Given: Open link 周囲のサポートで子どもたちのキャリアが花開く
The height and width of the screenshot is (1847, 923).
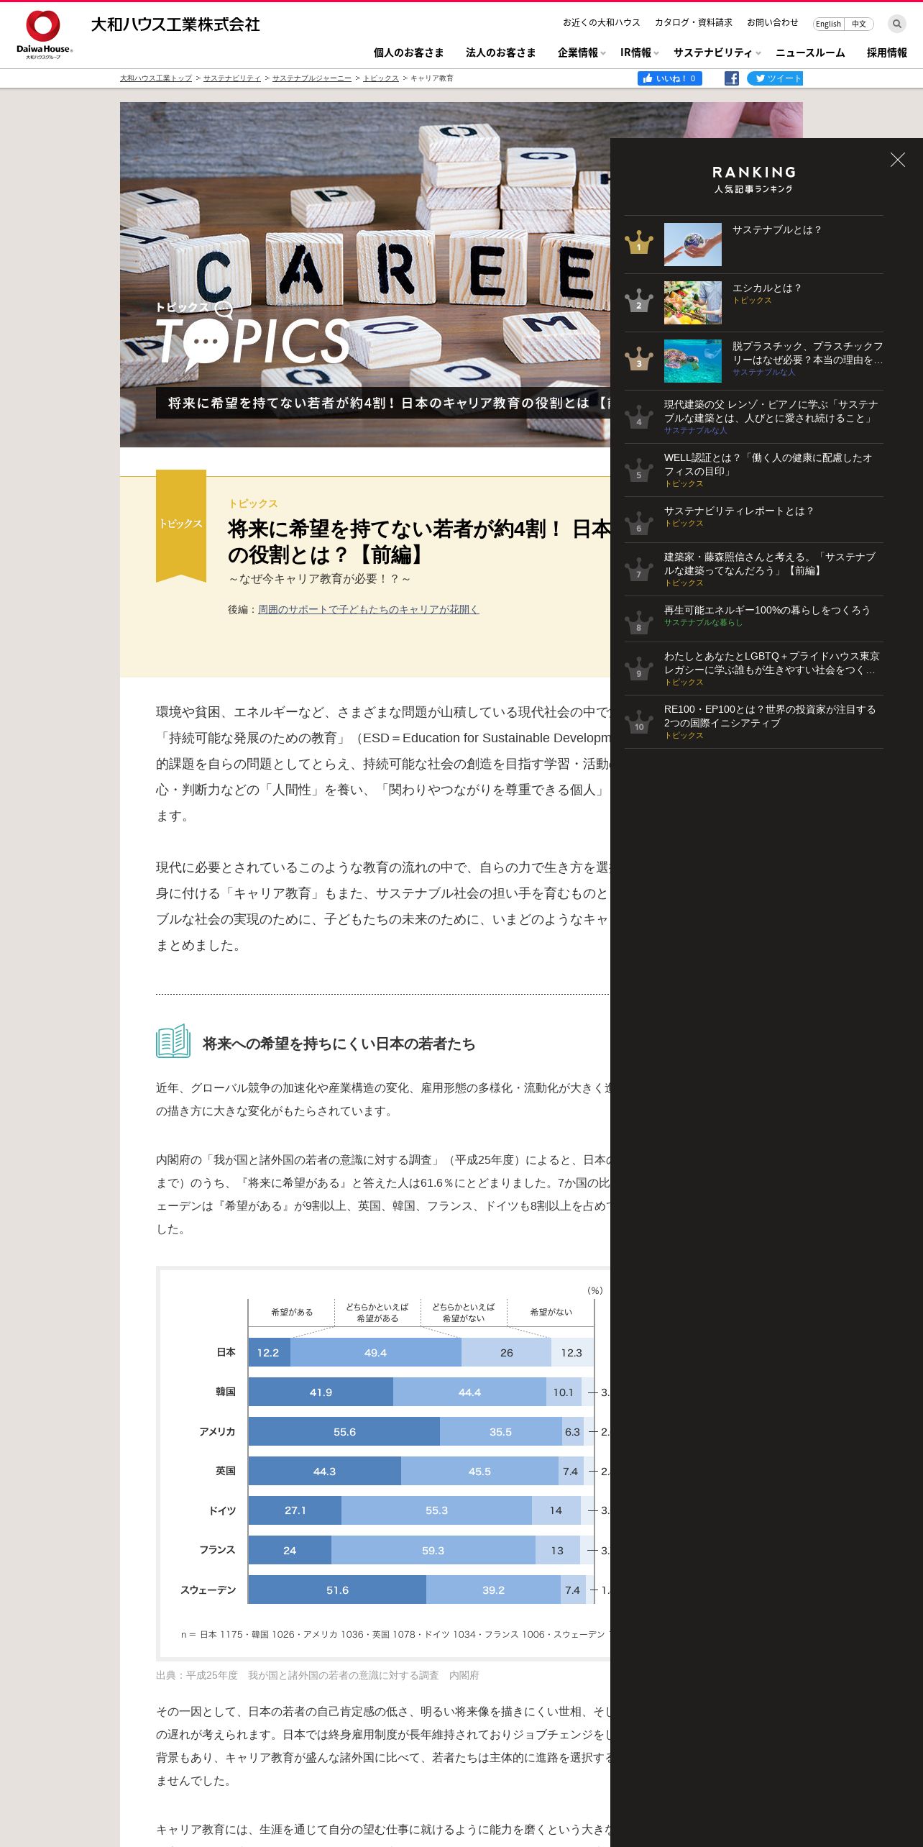Looking at the screenshot, I should coord(369,609).
